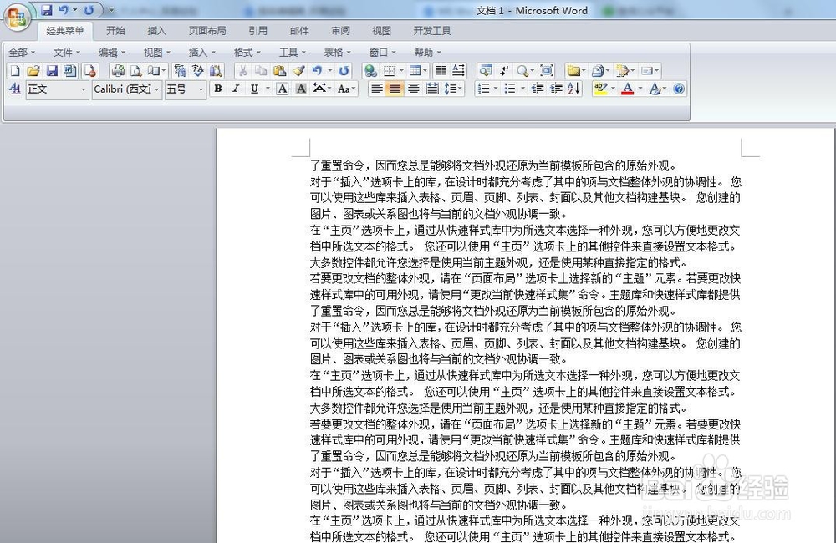Click the text effects A icon
836x543 pixels.
coord(655,89)
